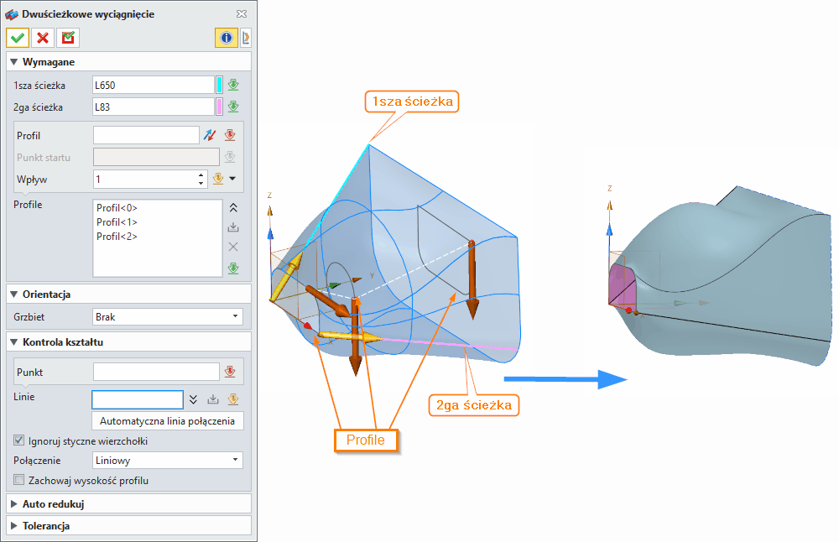The width and height of the screenshot is (839, 542).
Task: Click into the Linie input field
Action: (x=137, y=399)
